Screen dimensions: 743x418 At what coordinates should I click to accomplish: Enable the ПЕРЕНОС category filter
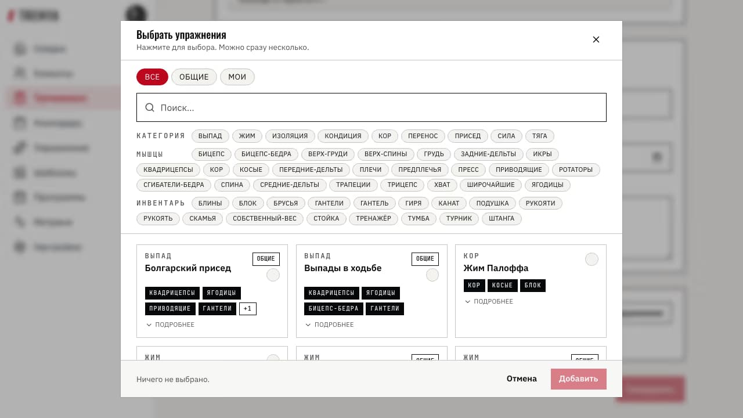point(423,136)
